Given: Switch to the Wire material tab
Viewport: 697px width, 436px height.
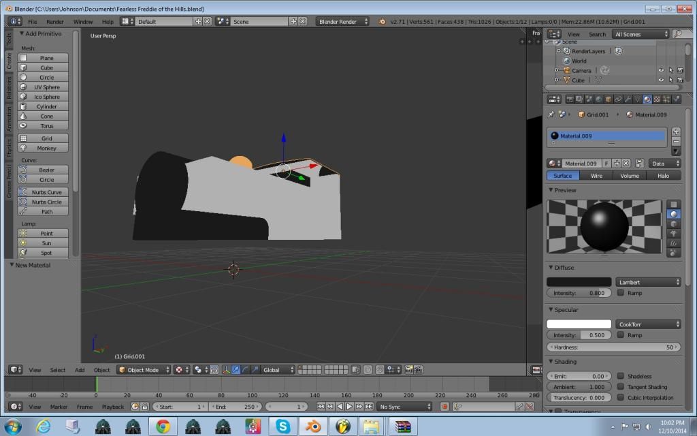Looking at the screenshot, I should point(596,176).
